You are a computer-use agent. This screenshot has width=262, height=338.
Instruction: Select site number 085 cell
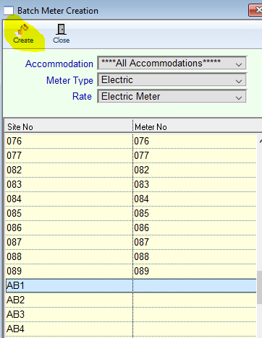pos(69,213)
